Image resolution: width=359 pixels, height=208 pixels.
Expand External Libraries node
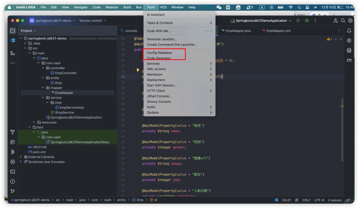20,157
